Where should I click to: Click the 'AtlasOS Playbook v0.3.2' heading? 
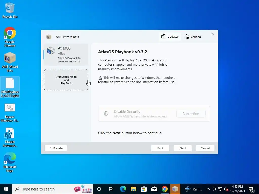point(122,52)
